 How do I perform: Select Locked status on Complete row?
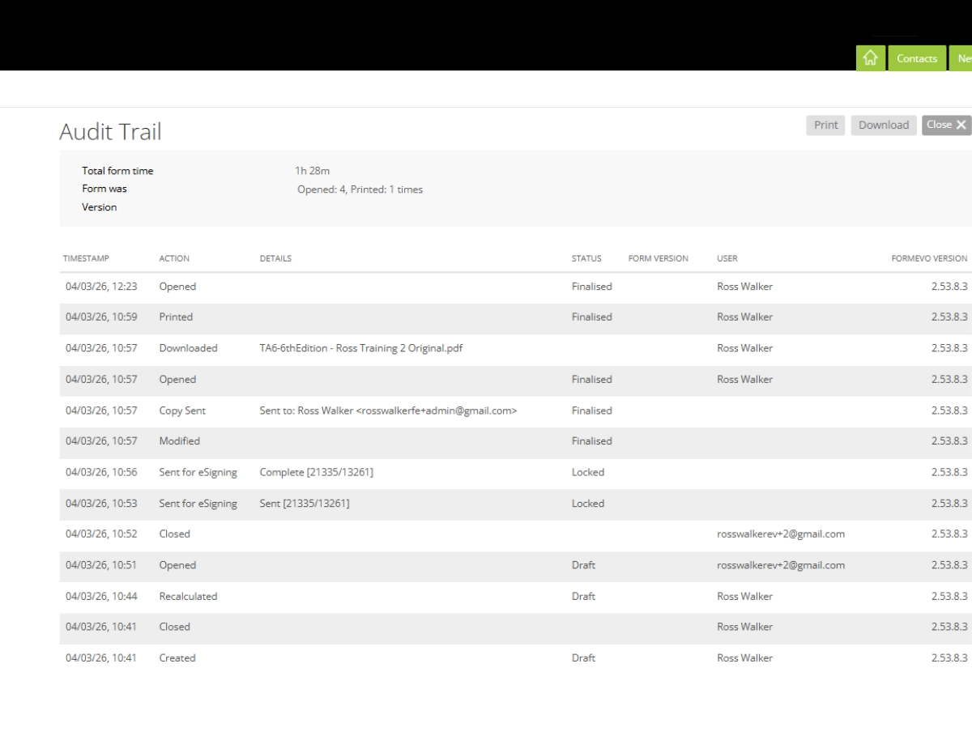588,472
